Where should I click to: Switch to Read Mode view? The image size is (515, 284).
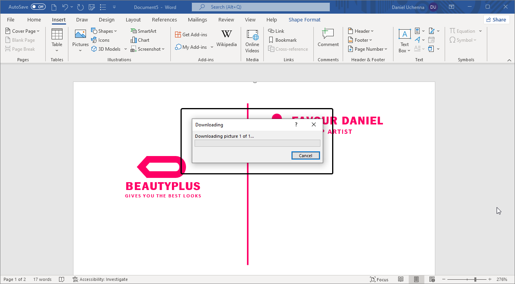[x=401, y=279]
